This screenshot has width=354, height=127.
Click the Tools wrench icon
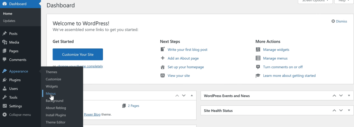click(x=4, y=98)
